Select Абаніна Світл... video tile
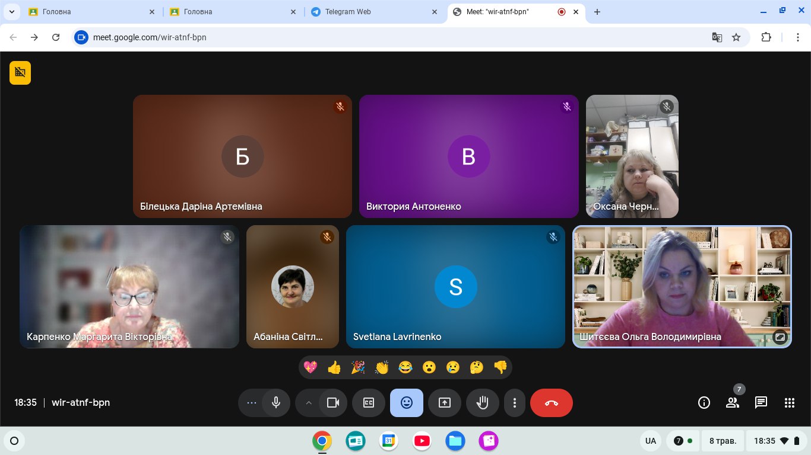 [293, 287]
